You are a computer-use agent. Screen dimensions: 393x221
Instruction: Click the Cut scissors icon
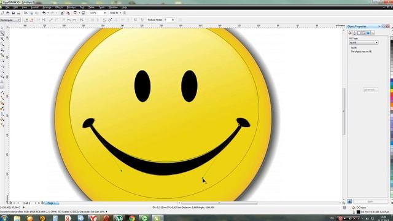pos(26,13)
